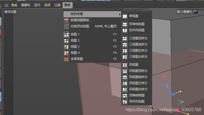The image size is (204, 115).
Task: Click the 透视视图 viewport label
Action: coord(10,12)
